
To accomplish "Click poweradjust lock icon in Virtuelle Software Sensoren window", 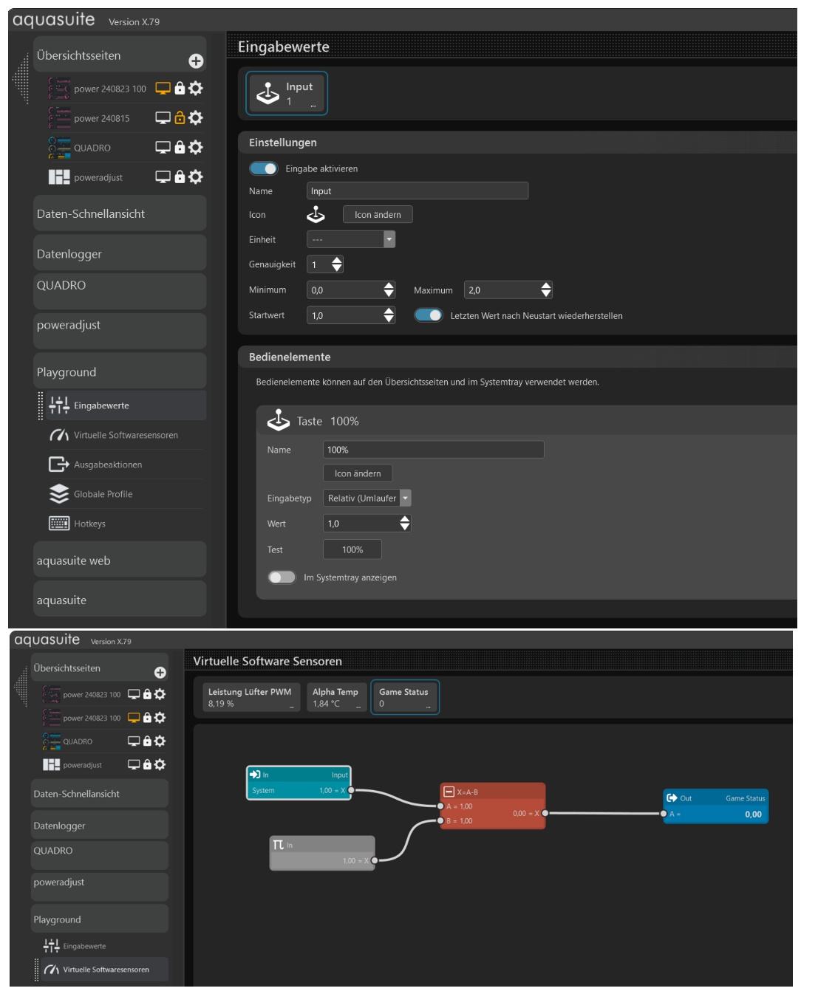I will (x=147, y=765).
